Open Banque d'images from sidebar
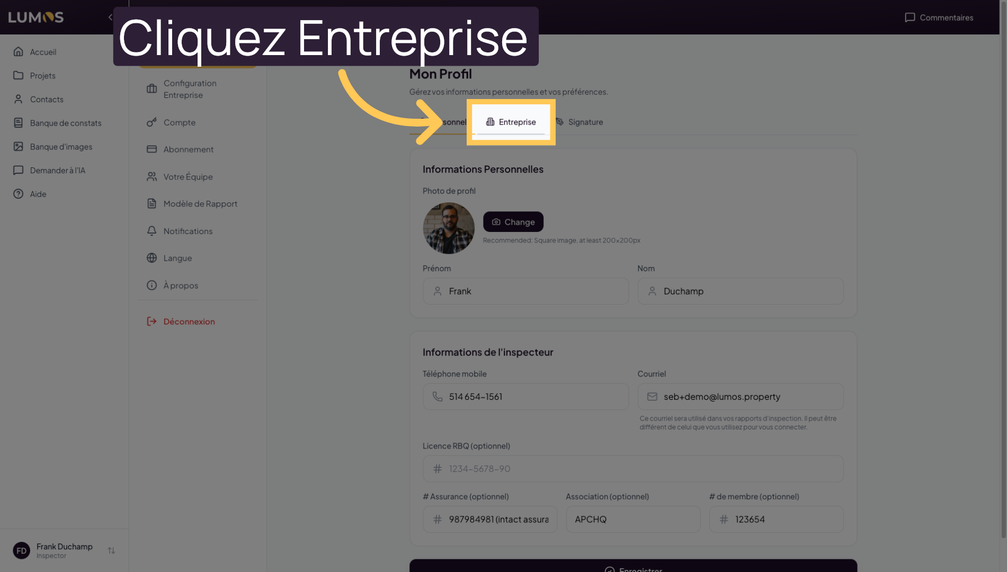This screenshot has width=1007, height=572. coord(60,147)
